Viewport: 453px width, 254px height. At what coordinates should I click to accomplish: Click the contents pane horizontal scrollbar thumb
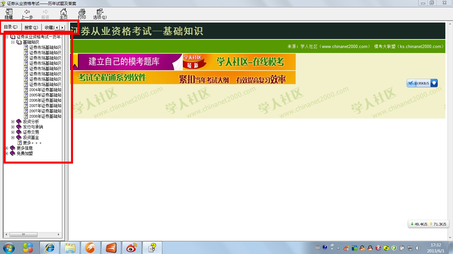23,234
